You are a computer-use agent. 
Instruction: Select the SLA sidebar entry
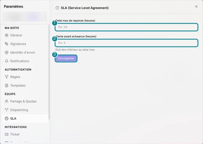[25, 119]
